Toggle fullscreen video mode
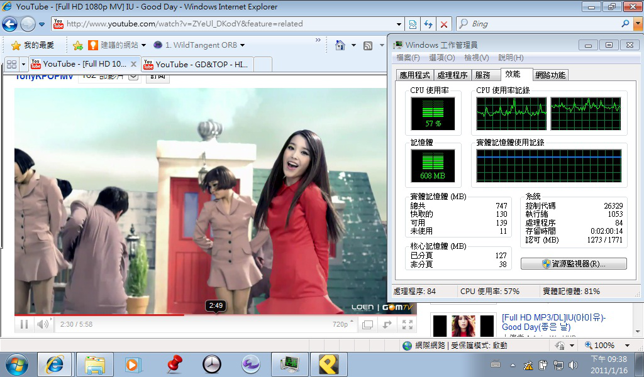This screenshot has width=644, height=377. tap(408, 324)
